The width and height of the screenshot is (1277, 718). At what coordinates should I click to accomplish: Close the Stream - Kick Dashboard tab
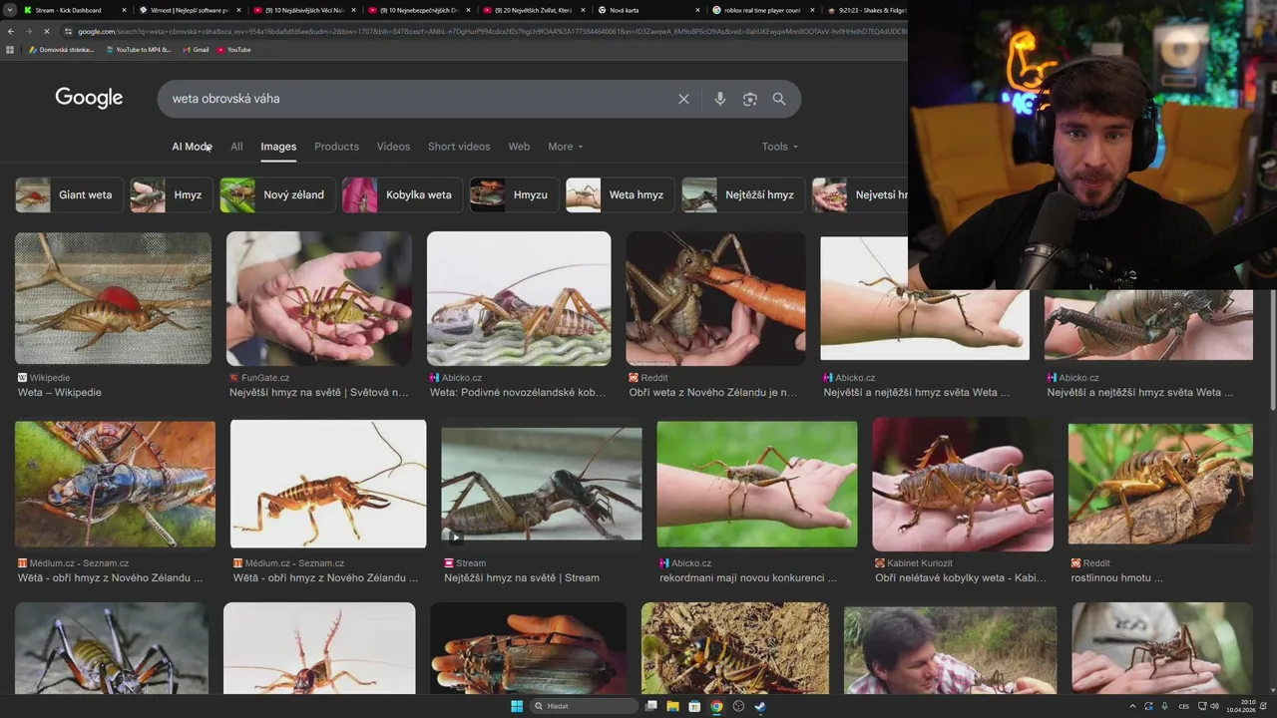click(124, 10)
